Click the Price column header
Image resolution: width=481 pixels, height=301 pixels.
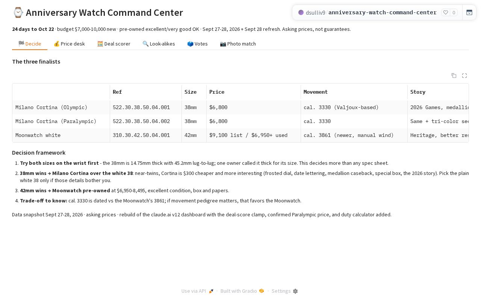tap(254, 92)
